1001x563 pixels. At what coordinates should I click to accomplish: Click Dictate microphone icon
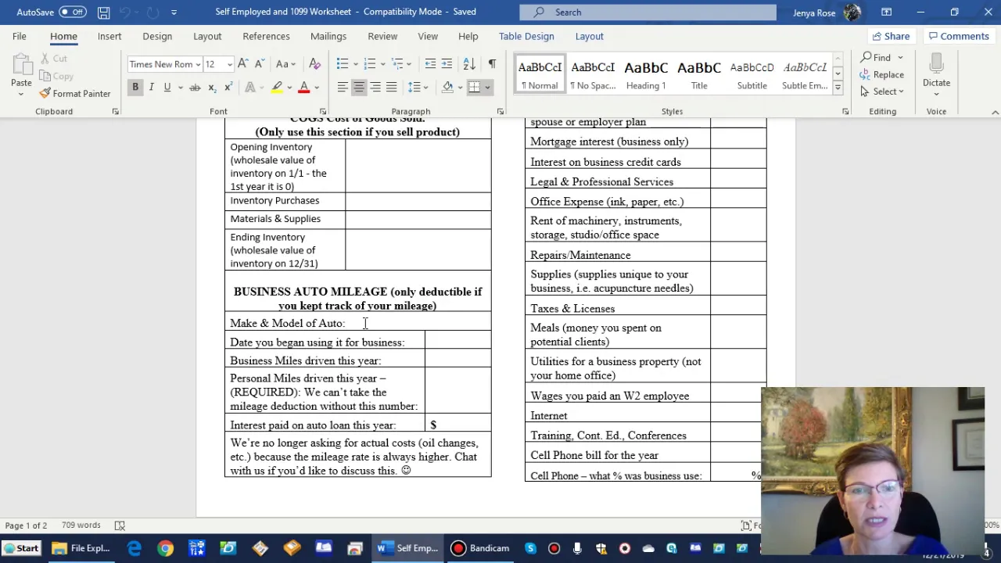pos(936,64)
